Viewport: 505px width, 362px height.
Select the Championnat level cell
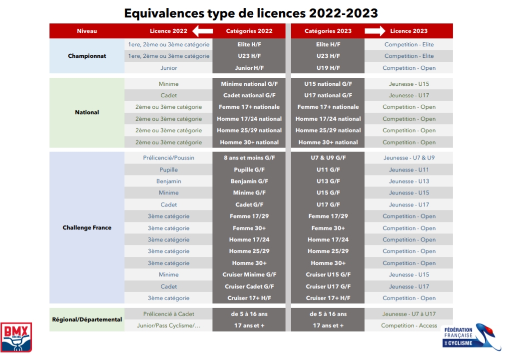pyautogui.click(x=87, y=56)
